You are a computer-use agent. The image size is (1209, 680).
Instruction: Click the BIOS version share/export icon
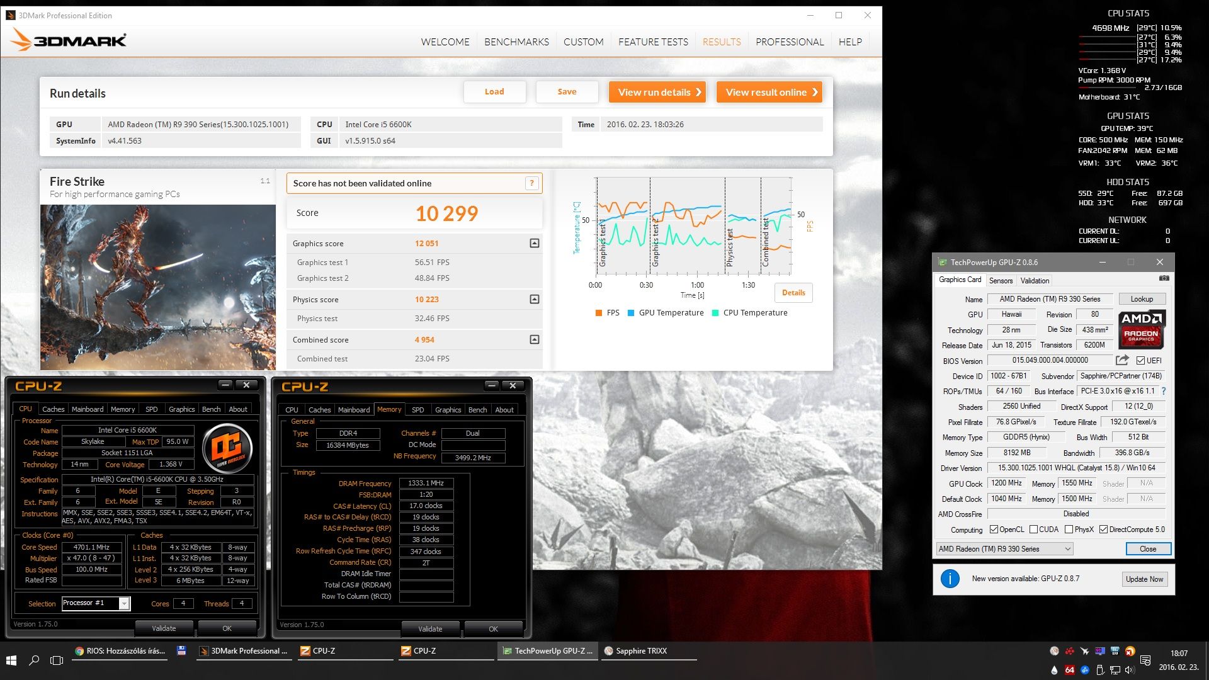(1122, 360)
